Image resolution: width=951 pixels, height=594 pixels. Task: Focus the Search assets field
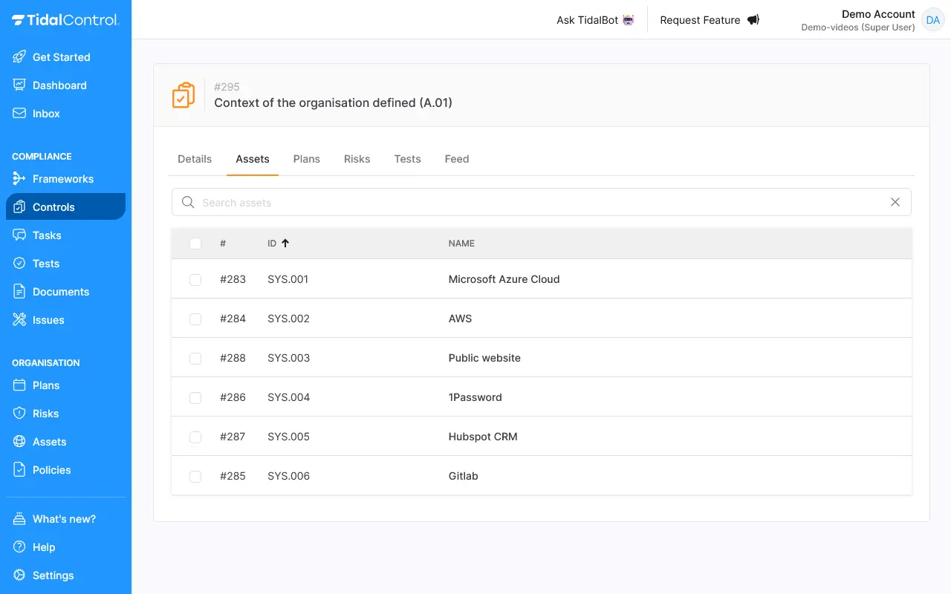(541, 202)
